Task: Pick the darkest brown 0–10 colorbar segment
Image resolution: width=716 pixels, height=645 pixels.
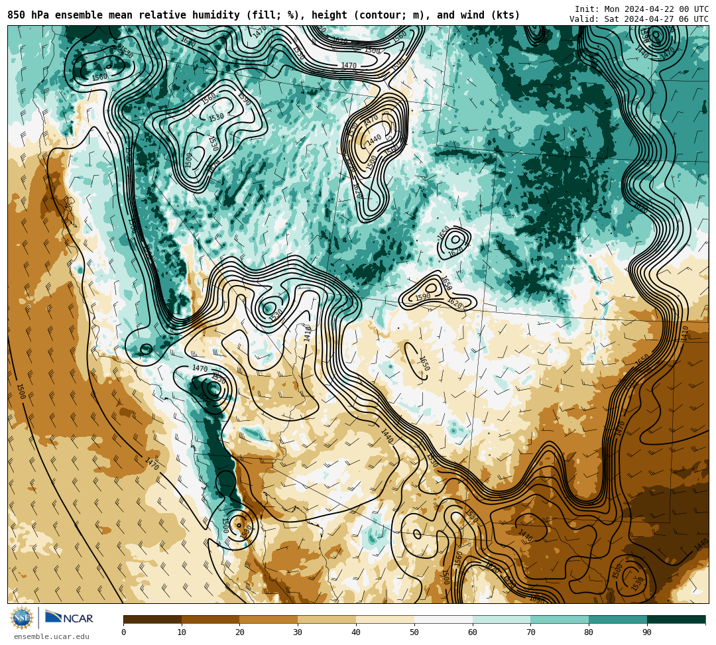Action: coord(152,619)
